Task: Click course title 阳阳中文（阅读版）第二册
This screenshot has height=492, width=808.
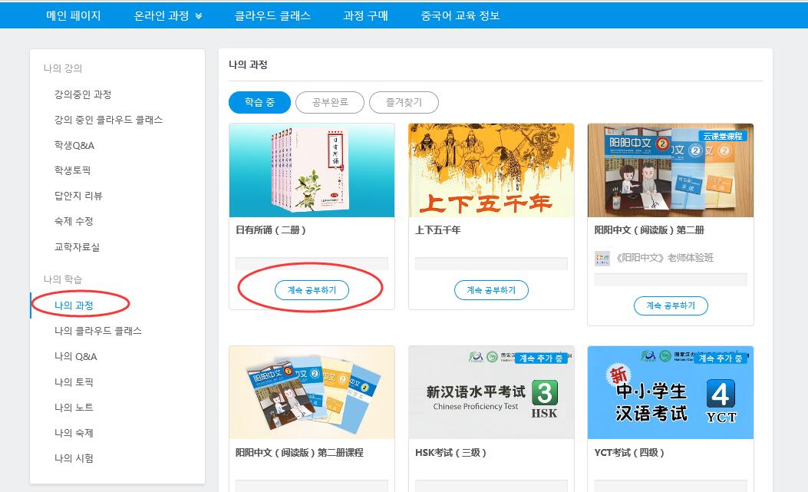Action: point(649,230)
